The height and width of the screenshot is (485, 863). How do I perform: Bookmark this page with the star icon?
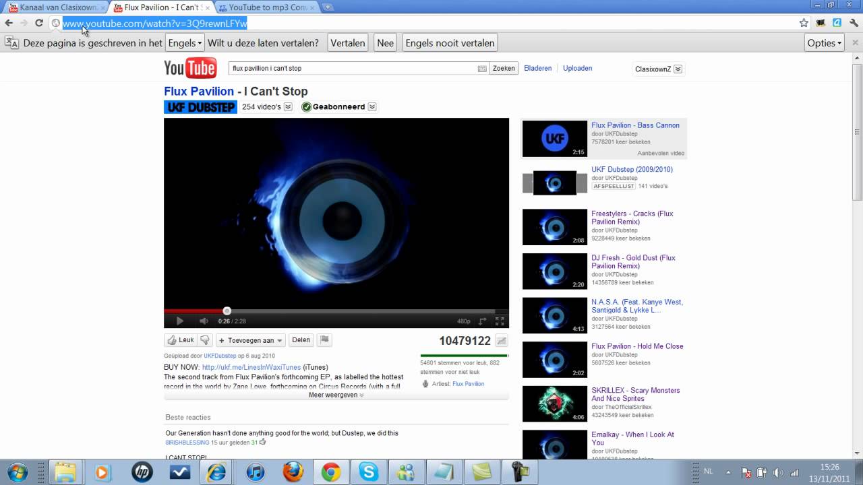pos(804,23)
